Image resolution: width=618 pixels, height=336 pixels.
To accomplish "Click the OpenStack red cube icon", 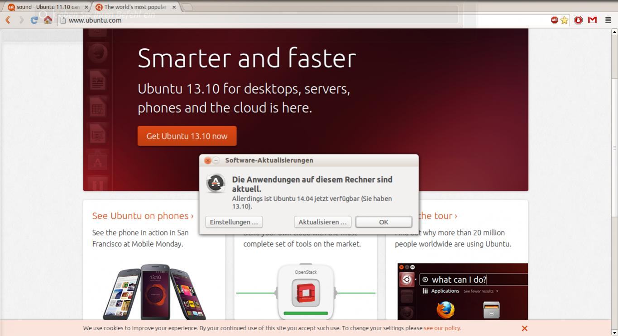I will [306, 293].
